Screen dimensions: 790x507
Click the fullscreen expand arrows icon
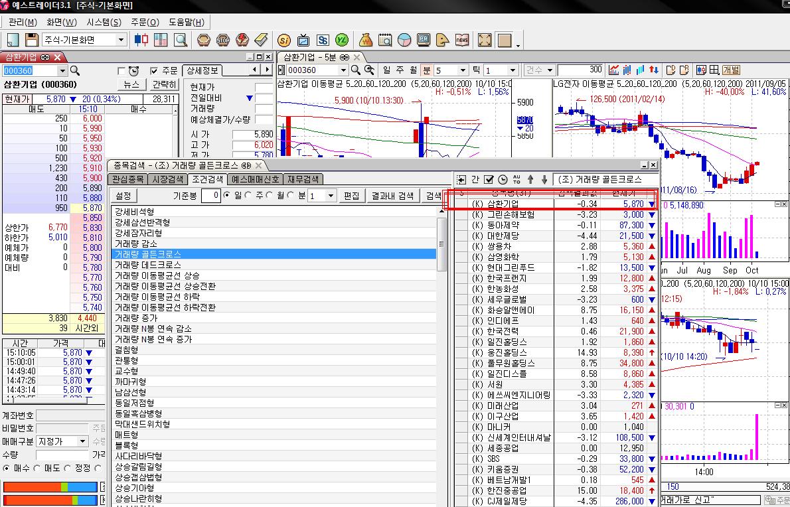[x=485, y=40]
